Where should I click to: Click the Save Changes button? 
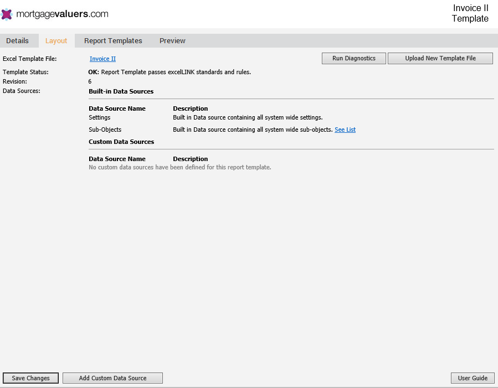(31, 378)
